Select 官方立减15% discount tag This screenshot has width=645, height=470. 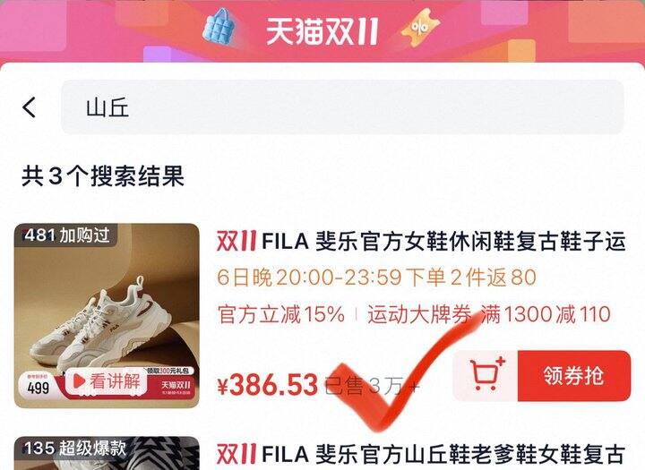(x=281, y=314)
